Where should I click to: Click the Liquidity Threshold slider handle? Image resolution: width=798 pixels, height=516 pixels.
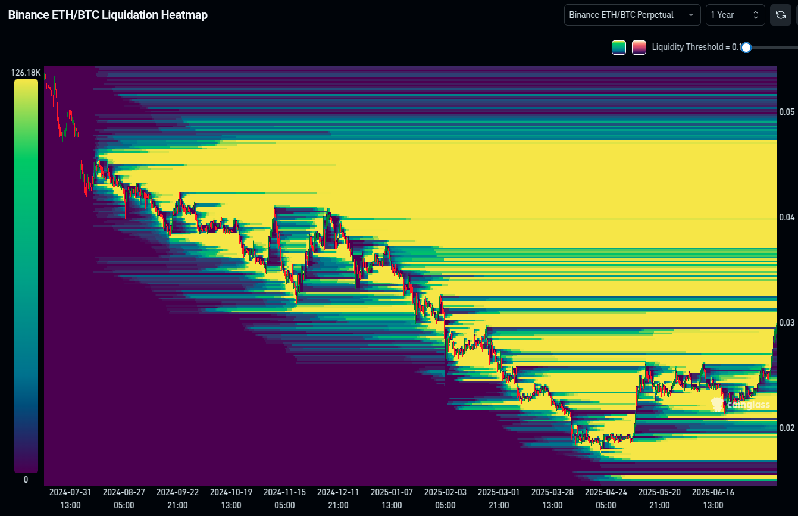click(x=746, y=48)
